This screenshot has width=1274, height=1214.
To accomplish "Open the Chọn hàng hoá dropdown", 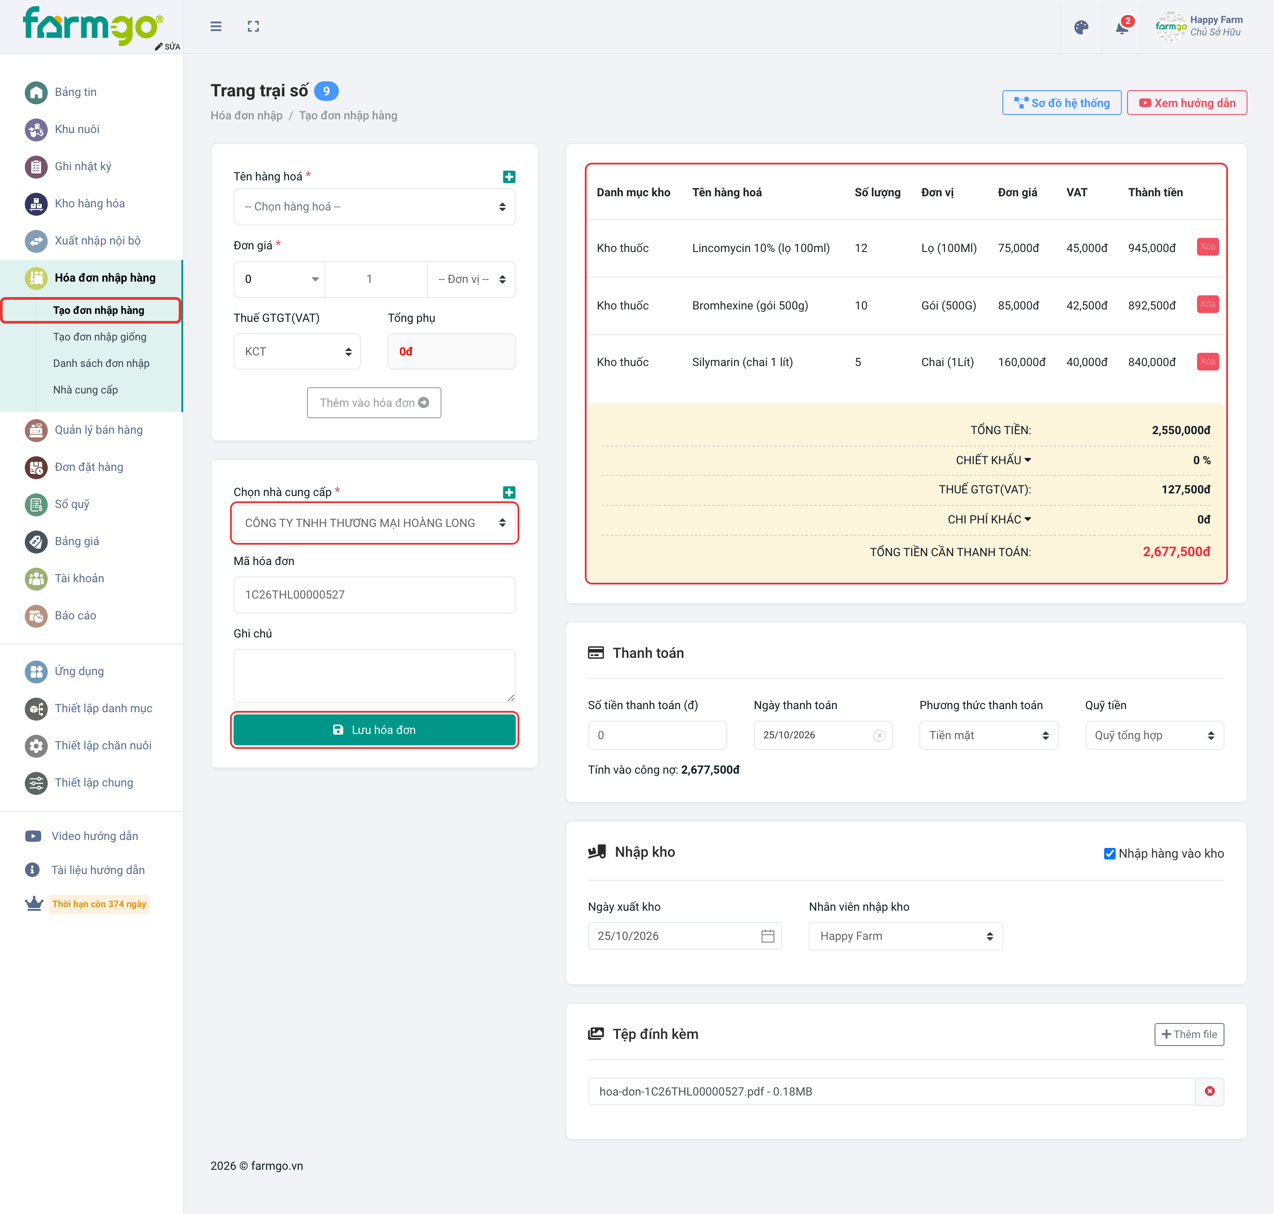I will point(374,206).
